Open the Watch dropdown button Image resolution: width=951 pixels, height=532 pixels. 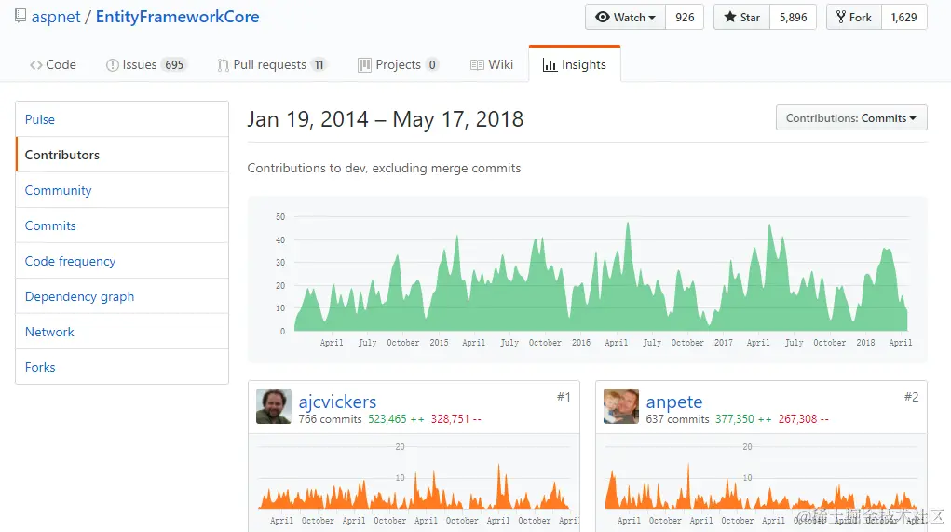(625, 17)
